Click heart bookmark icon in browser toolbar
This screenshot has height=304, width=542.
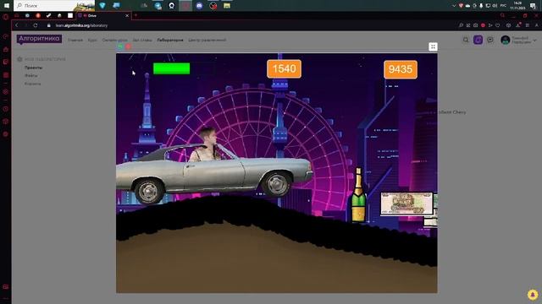click(498, 25)
